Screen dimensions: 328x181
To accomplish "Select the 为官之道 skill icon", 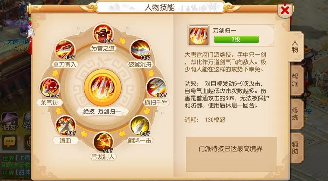I will pos(103,34).
